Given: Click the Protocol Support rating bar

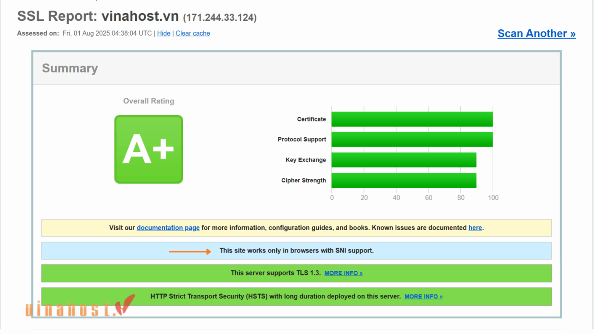Looking at the screenshot, I should pos(412,139).
